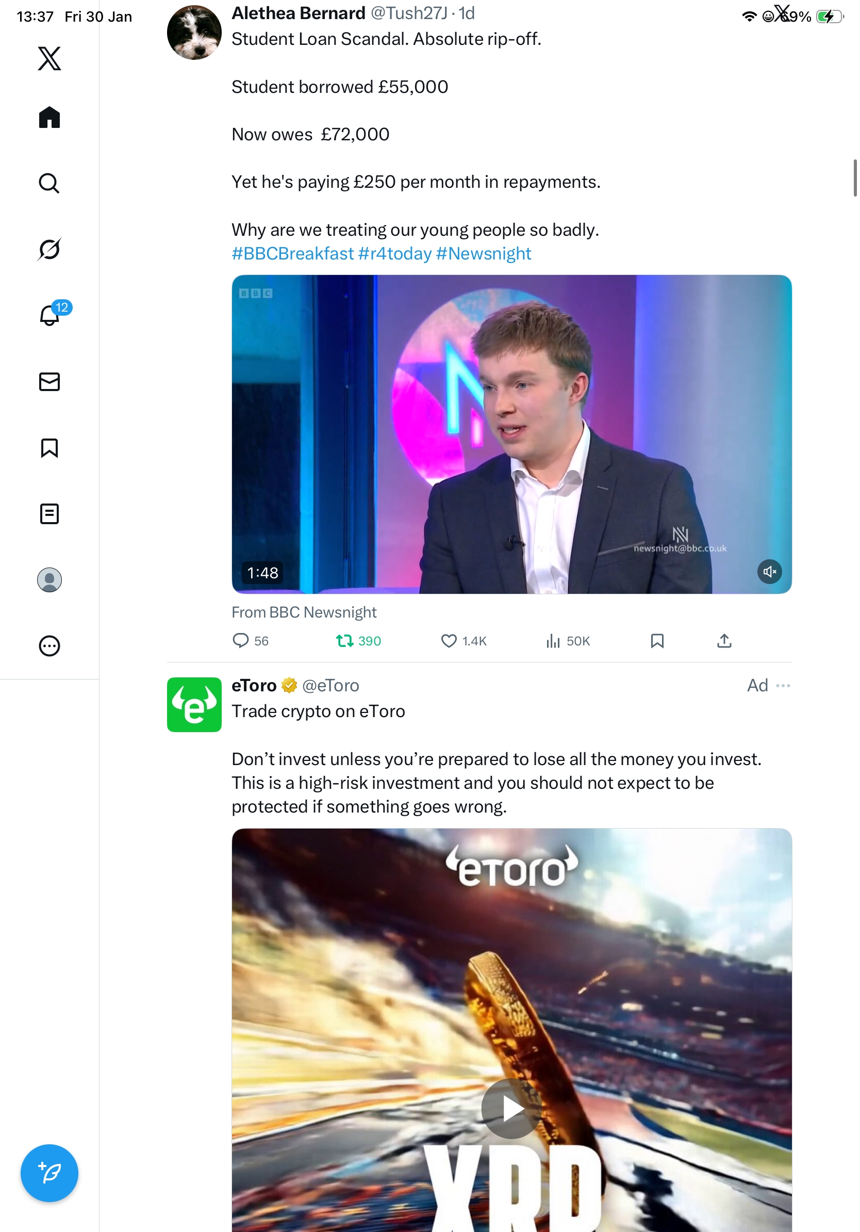Play the eToro XRP video
This screenshot has width=860, height=1232.
pos(511,1109)
